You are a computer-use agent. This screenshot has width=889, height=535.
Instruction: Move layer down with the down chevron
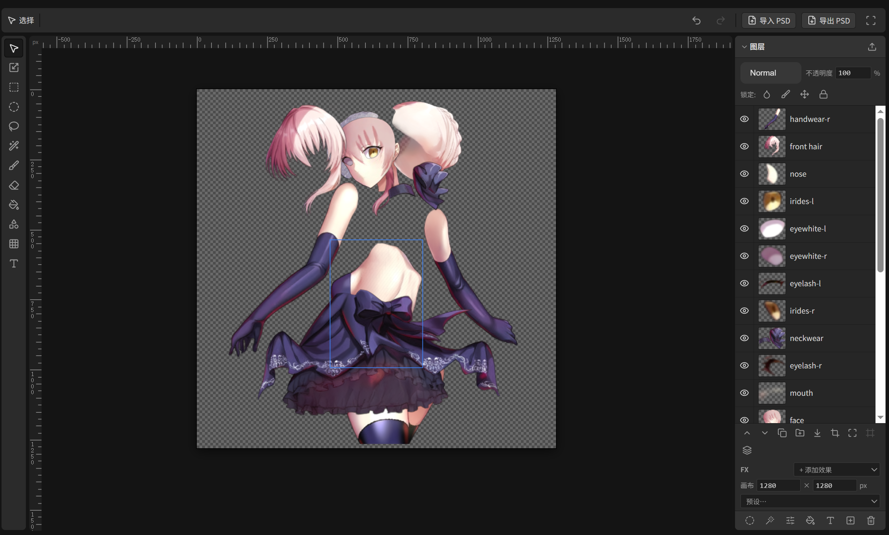(x=765, y=433)
